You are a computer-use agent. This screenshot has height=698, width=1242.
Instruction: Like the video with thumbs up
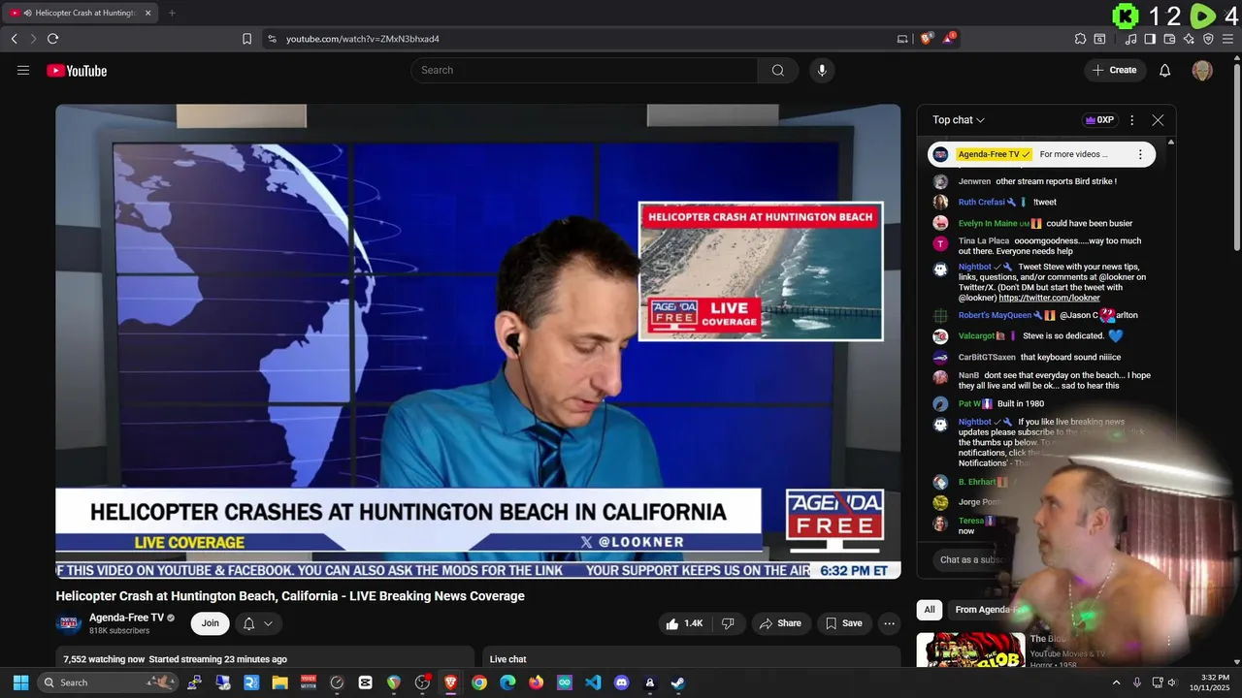pyautogui.click(x=684, y=623)
